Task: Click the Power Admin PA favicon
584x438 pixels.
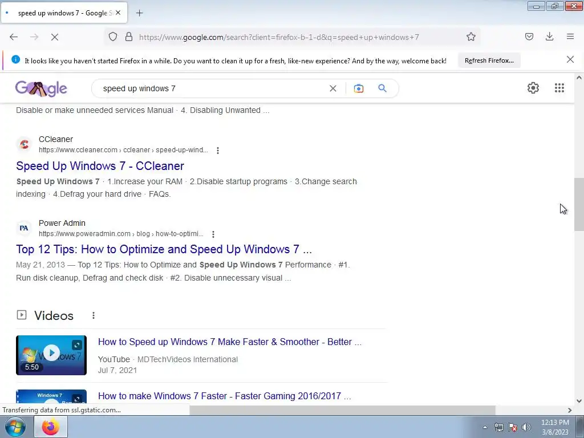Action: pos(24,228)
